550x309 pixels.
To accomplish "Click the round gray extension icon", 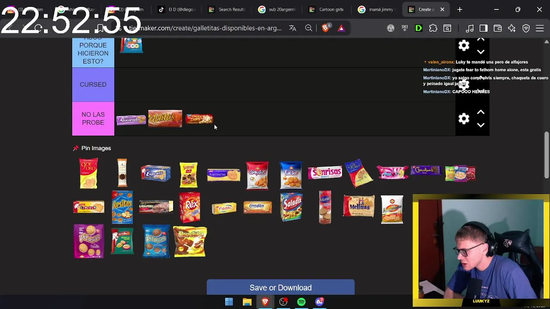I will pos(391,28).
